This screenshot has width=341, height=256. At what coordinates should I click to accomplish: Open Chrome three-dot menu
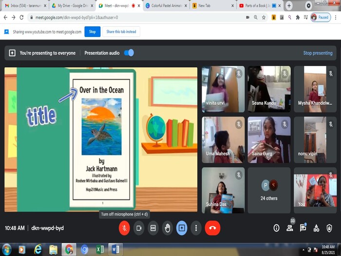click(x=336, y=18)
